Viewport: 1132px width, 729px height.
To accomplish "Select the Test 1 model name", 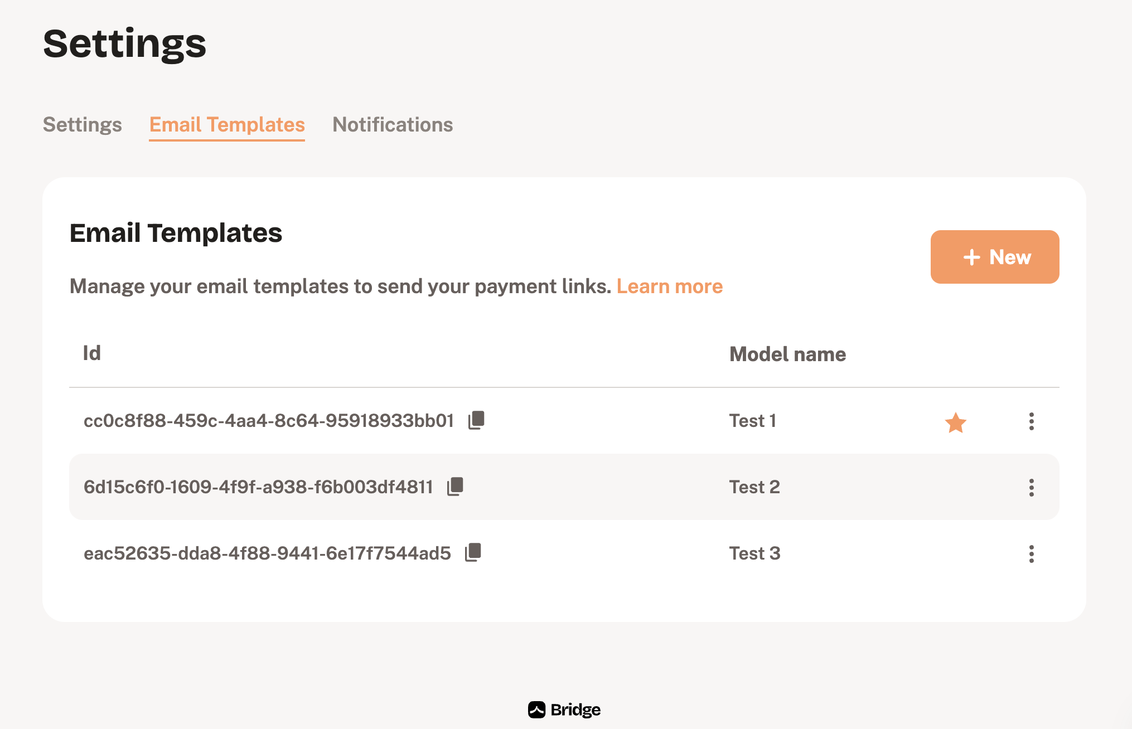I will pos(753,421).
